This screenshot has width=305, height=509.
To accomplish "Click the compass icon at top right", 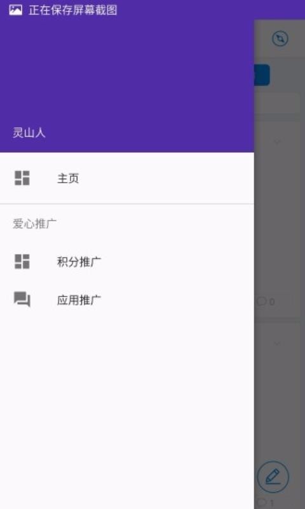I will 280,39.
